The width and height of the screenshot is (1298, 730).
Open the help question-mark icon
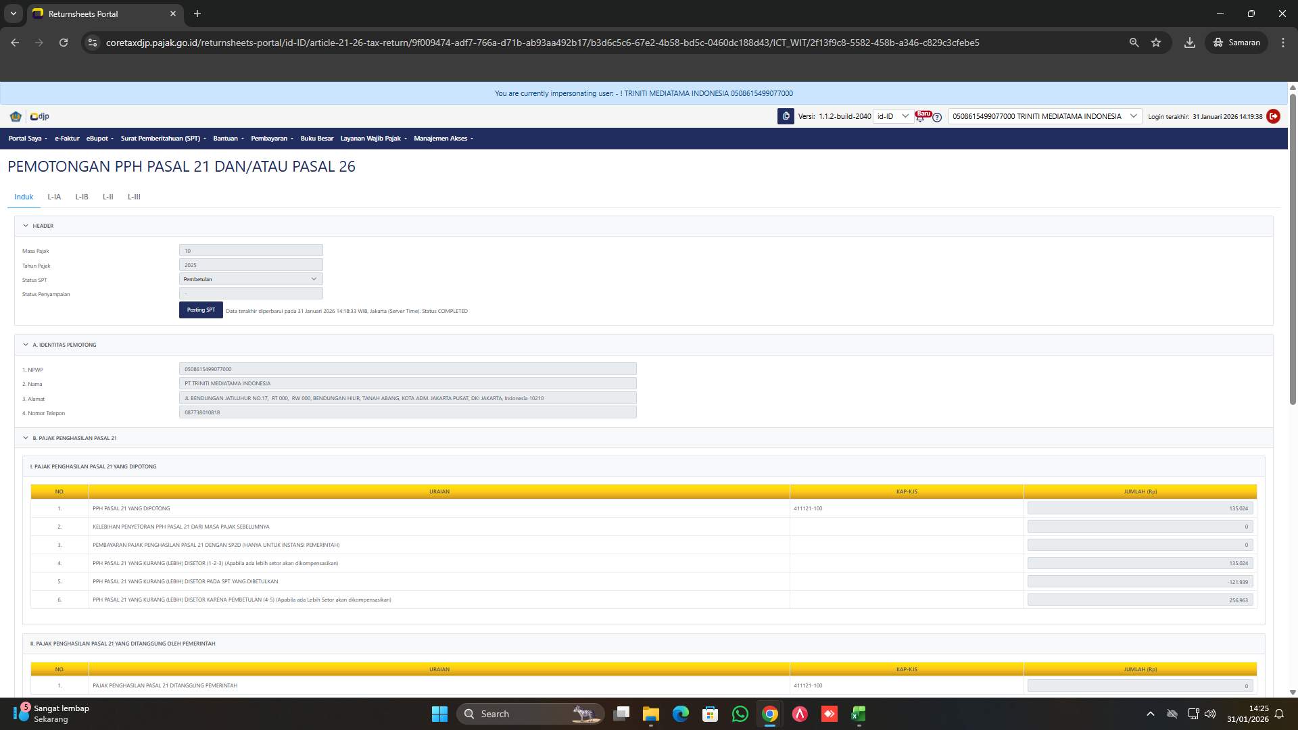pos(937,118)
